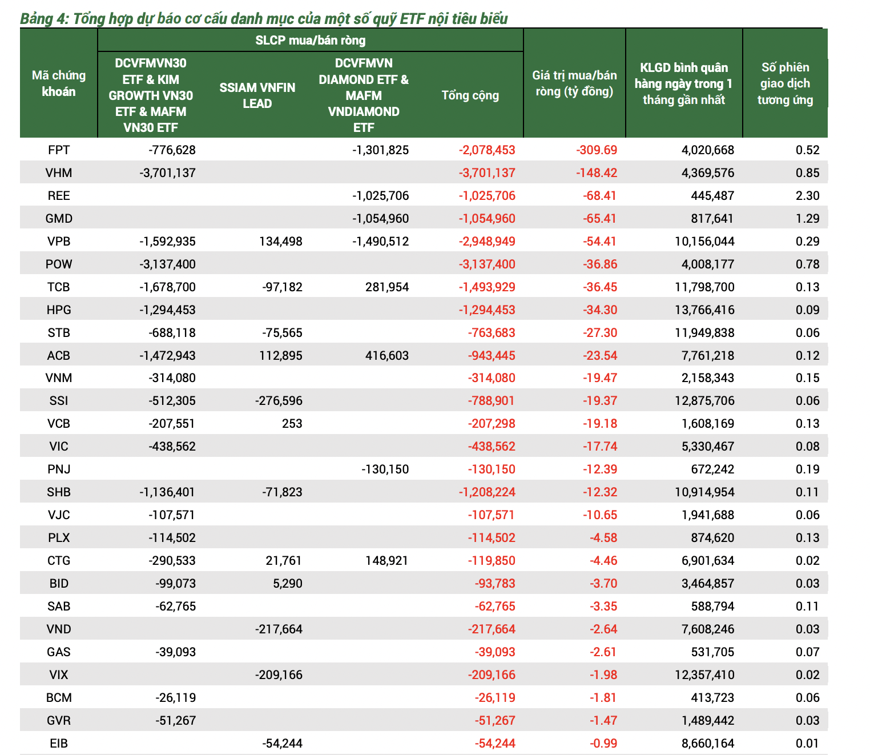Click ACB's DIAMOND ETF value 416,603
This screenshot has height=755, width=870.
(386, 356)
